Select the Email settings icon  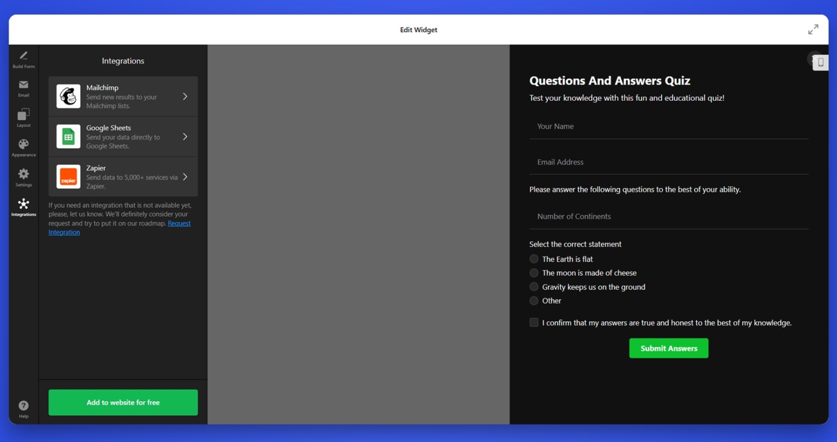tap(23, 88)
